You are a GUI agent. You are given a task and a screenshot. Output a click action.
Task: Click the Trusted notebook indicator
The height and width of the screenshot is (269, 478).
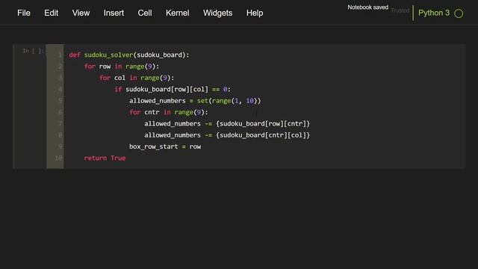coord(400,10)
